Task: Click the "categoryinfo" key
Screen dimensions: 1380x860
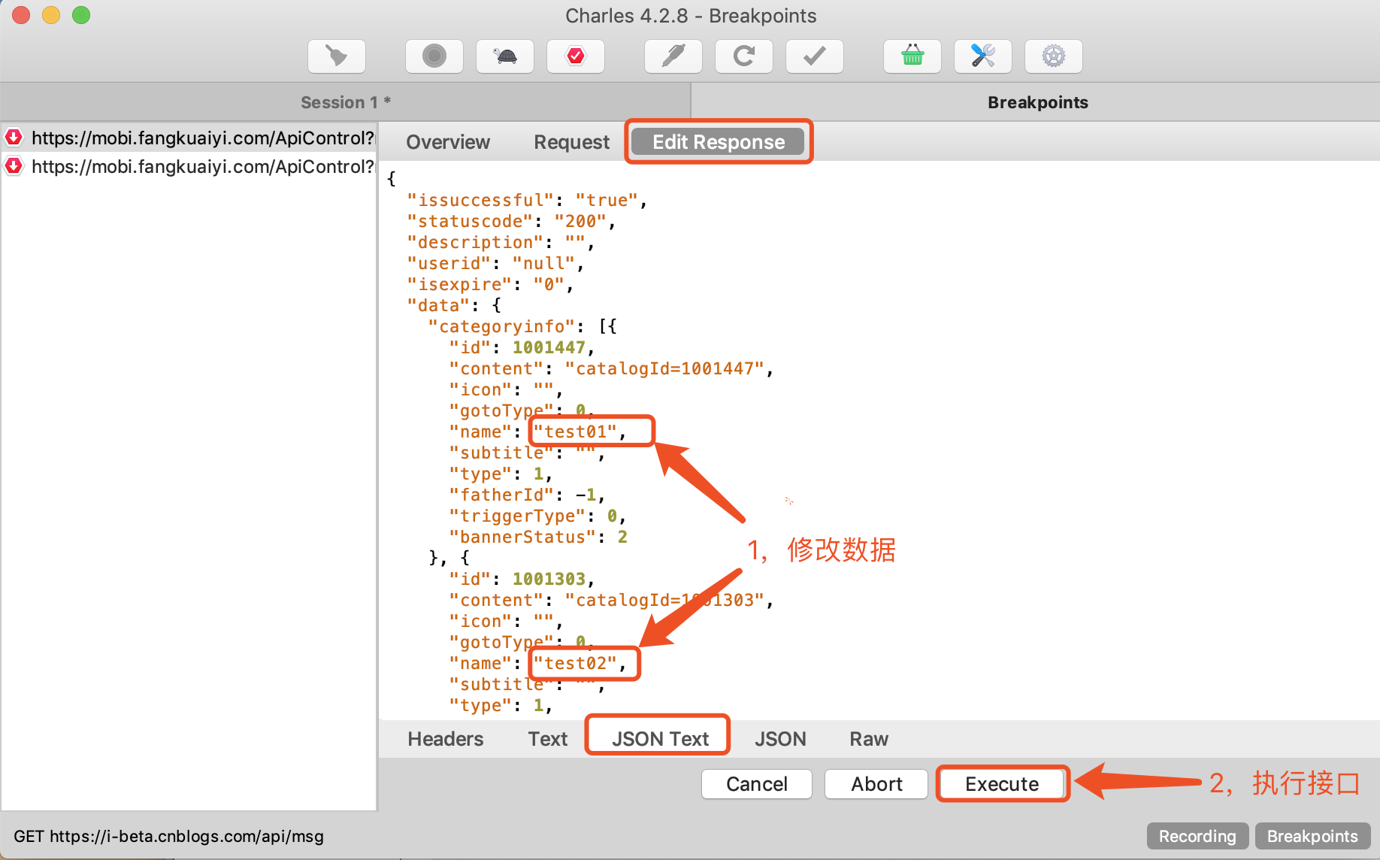Action: pos(501,326)
